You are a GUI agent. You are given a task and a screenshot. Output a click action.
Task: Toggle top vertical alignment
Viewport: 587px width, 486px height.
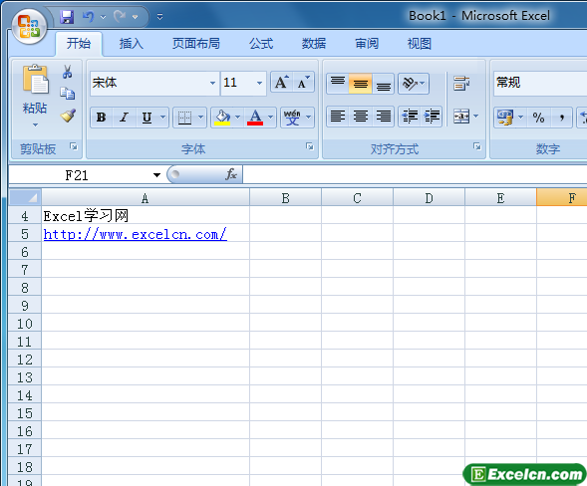click(338, 83)
